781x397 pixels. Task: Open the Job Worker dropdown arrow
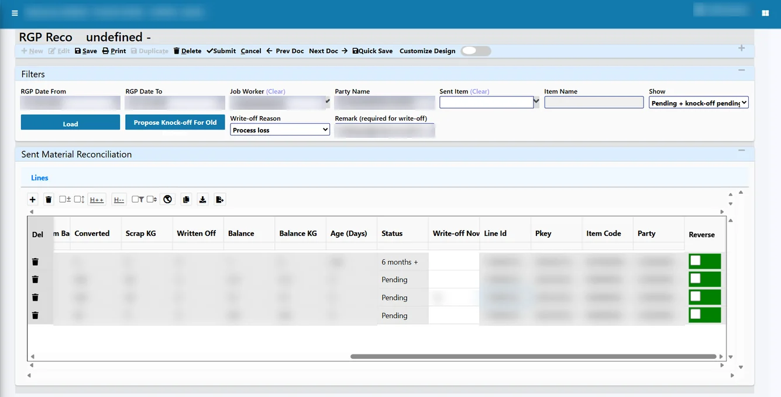point(328,102)
